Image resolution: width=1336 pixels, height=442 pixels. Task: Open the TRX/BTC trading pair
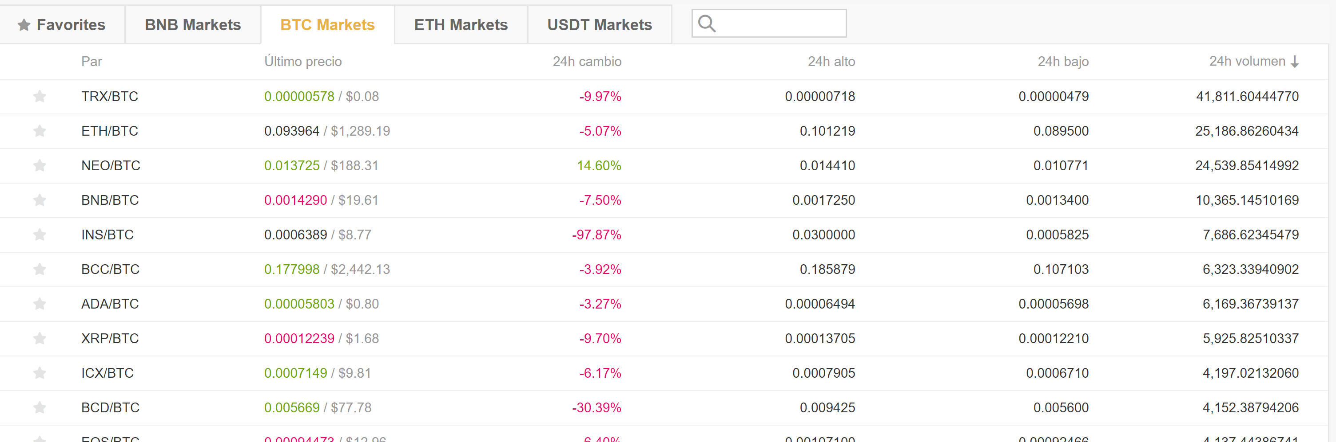[109, 96]
